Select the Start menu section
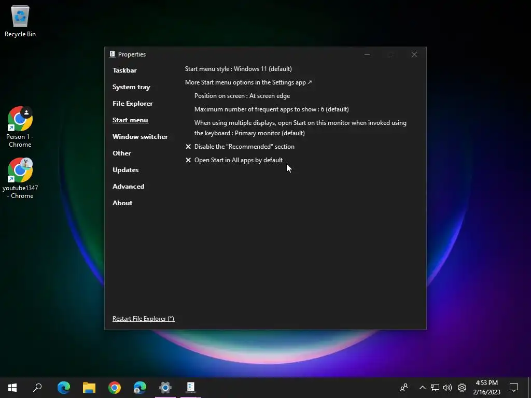This screenshot has height=398, width=531. (x=130, y=120)
